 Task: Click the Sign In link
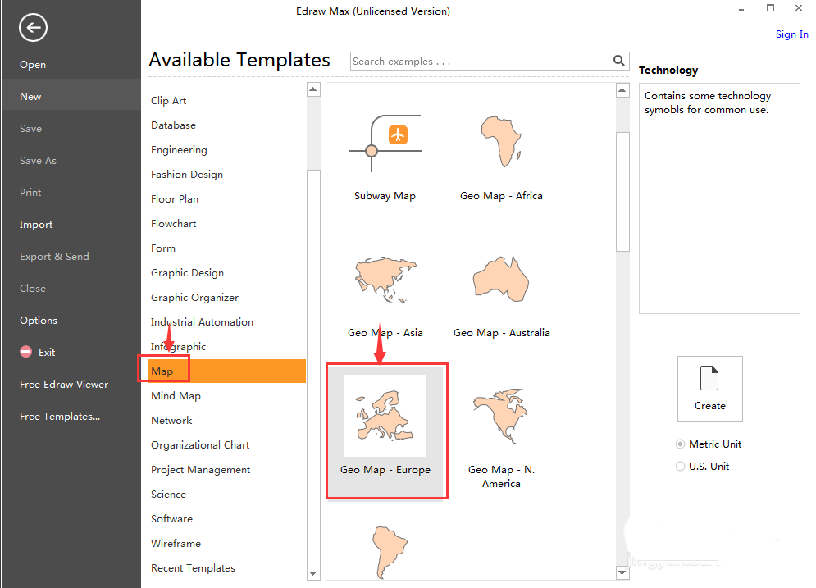click(x=791, y=34)
